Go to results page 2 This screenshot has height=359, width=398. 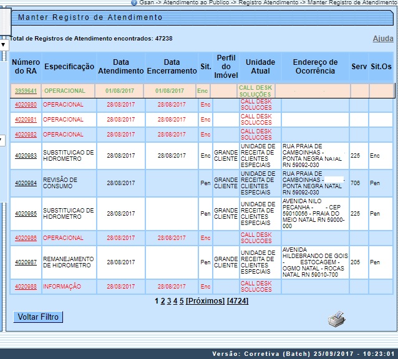click(x=163, y=301)
